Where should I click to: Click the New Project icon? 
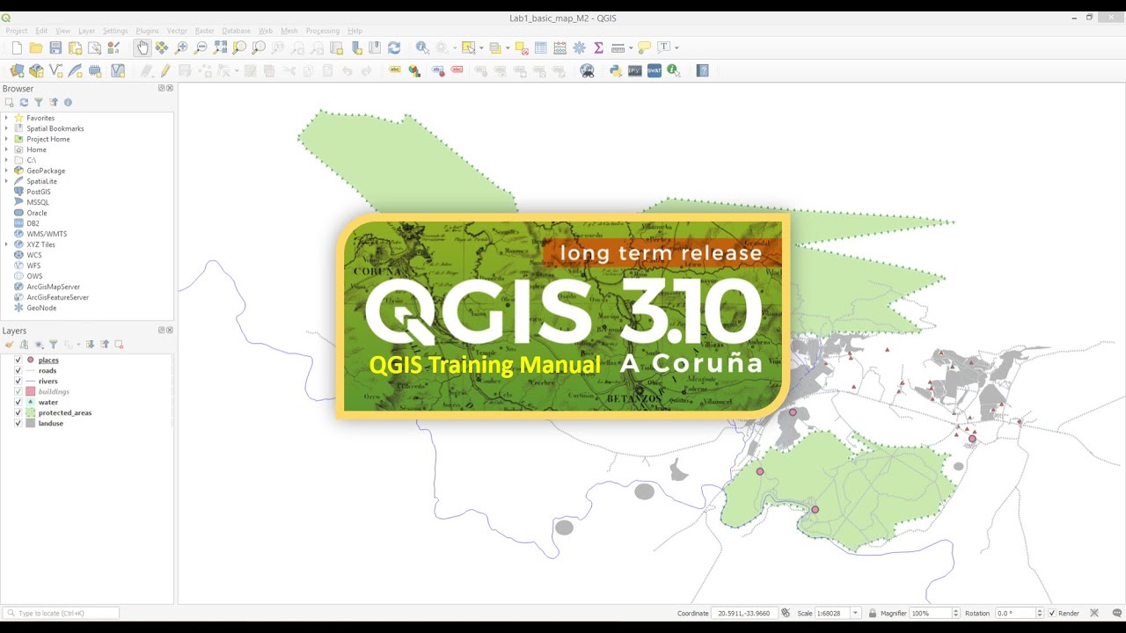pyautogui.click(x=17, y=47)
